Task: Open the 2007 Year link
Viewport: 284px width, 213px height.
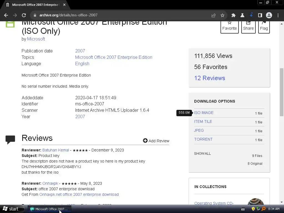Action: pos(80,117)
